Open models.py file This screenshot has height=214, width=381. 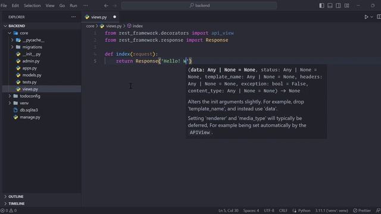point(32,75)
